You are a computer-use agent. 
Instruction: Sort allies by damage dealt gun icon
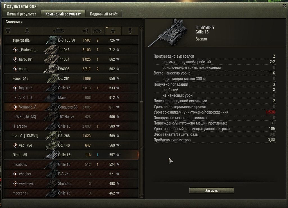pos(85,31)
